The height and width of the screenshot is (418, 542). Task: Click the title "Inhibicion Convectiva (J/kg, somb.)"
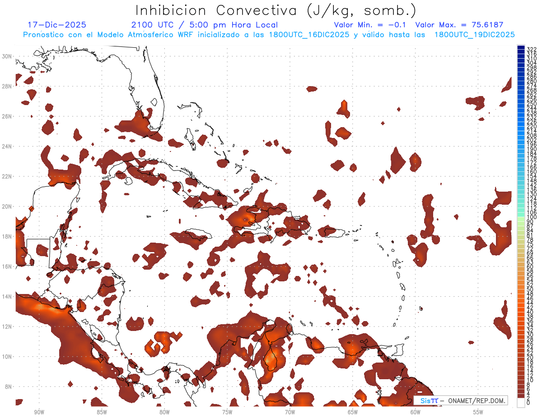pyautogui.click(x=276, y=10)
